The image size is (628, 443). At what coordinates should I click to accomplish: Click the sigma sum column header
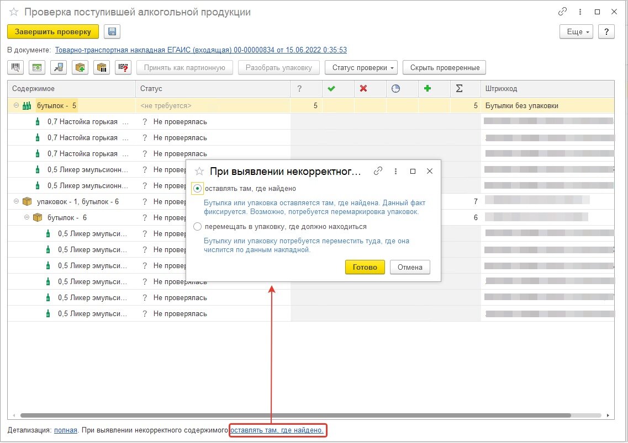[x=460, y=88]
